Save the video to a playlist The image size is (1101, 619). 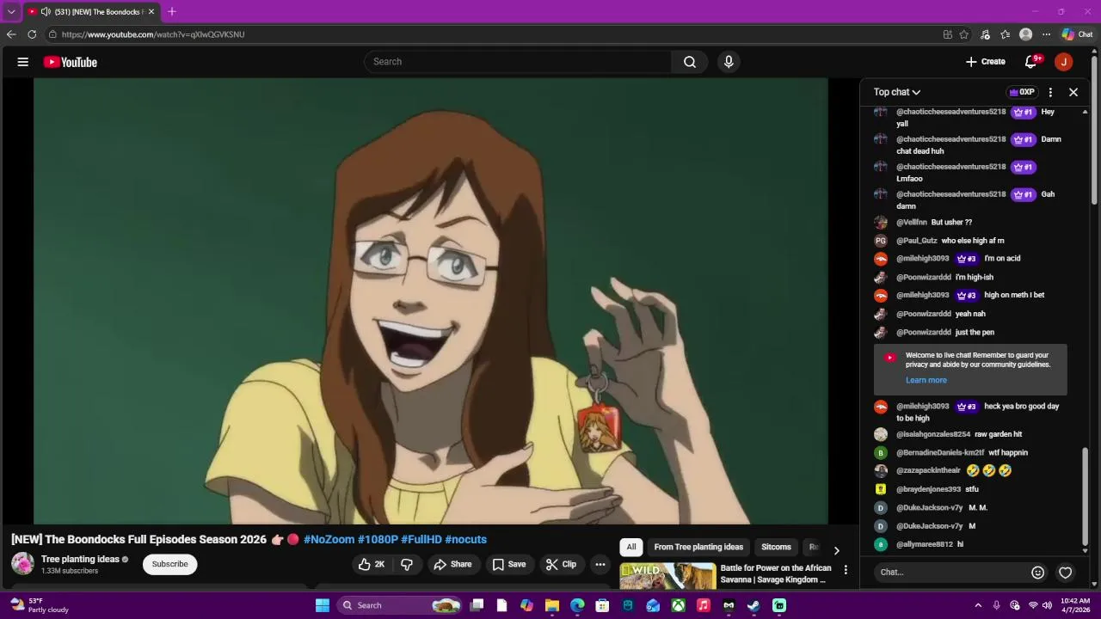(508, 565)
